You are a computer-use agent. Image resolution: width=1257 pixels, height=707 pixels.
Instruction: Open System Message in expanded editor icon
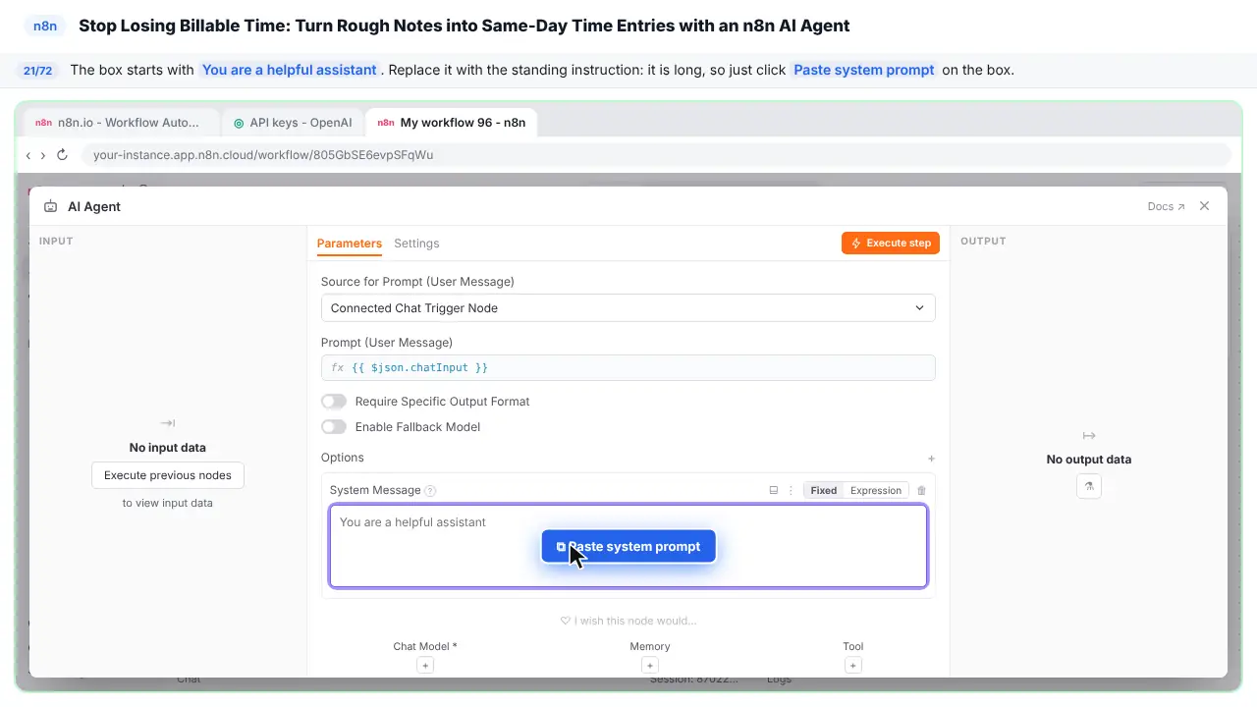[x=773, y=490]
